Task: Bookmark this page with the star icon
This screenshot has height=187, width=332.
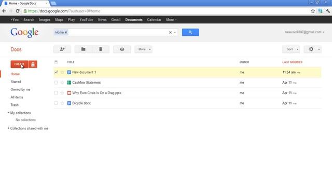Action: (313, 11)
